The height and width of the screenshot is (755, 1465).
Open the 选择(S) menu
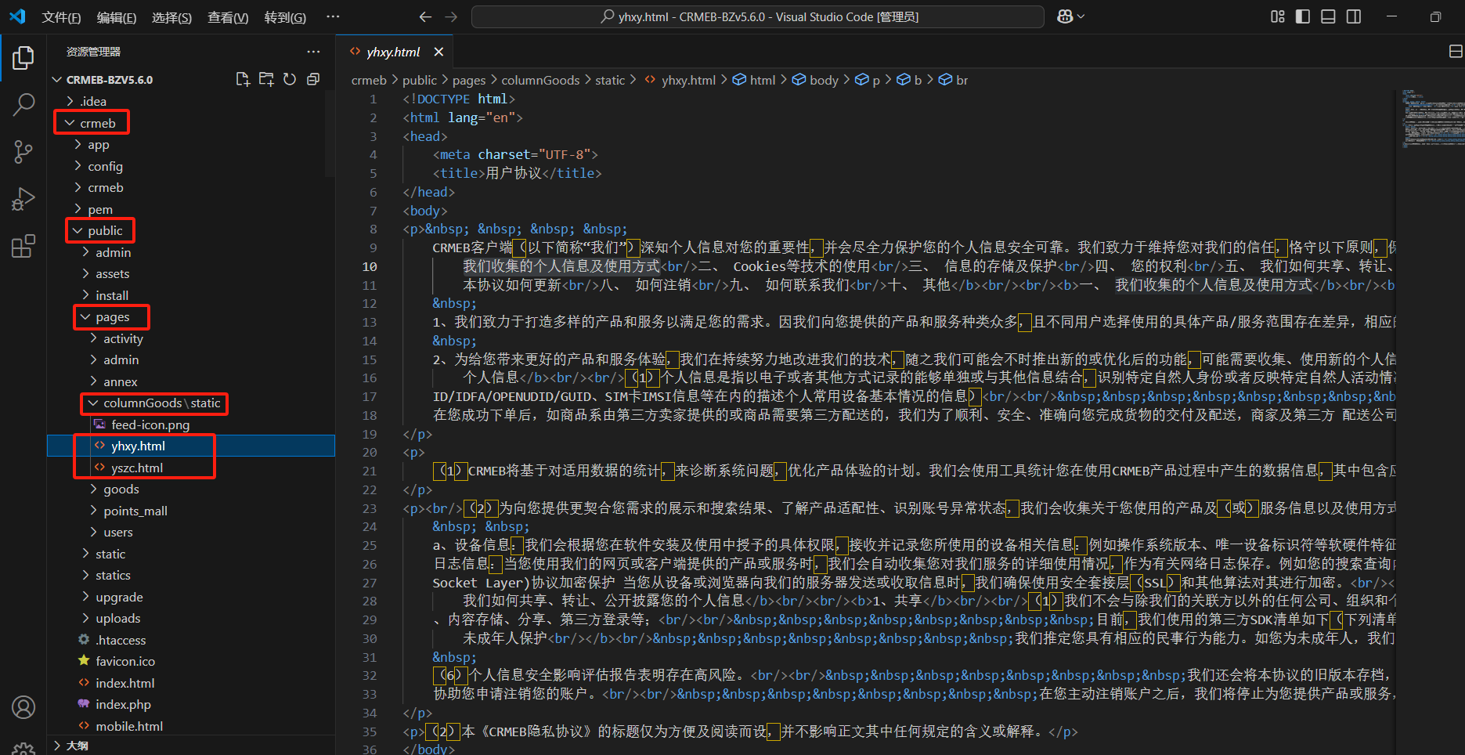[171, 17]
